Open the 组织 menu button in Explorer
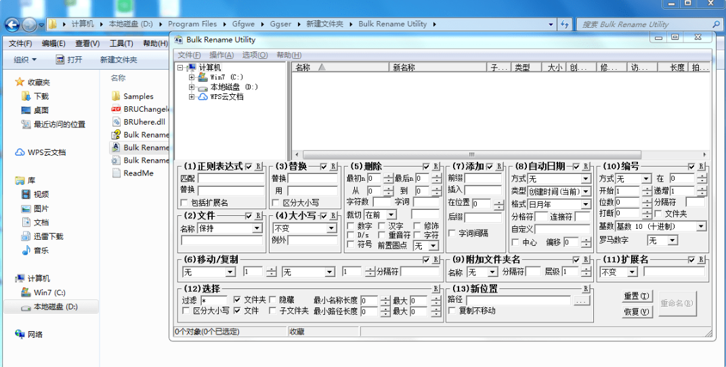Image resolution: width=726 pixels, height=367 pixels. click(x=25, y=60)
